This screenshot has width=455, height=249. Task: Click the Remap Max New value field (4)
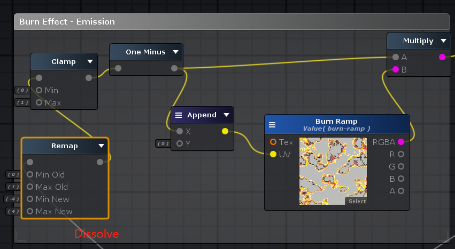point(13,211)
